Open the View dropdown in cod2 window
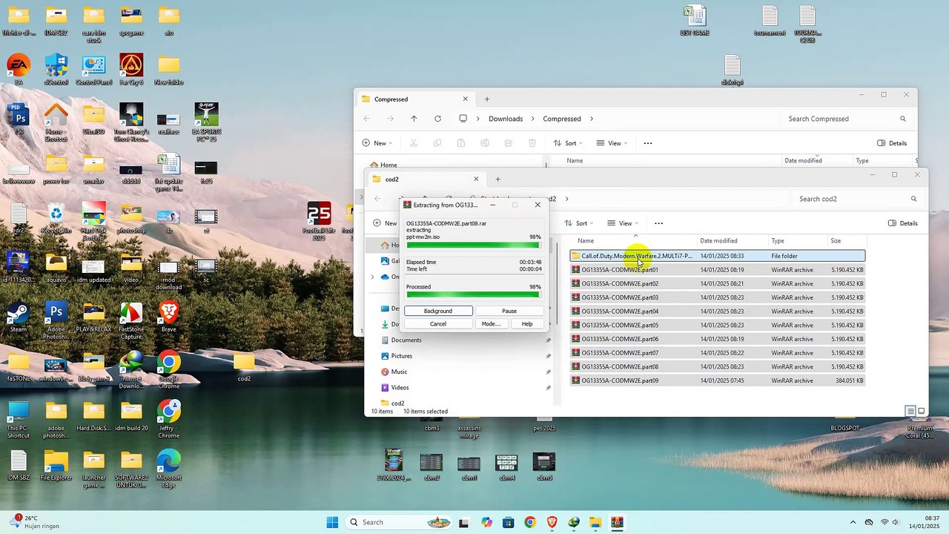949x534 pixels. pyautogui.click(x=624, y=223)
